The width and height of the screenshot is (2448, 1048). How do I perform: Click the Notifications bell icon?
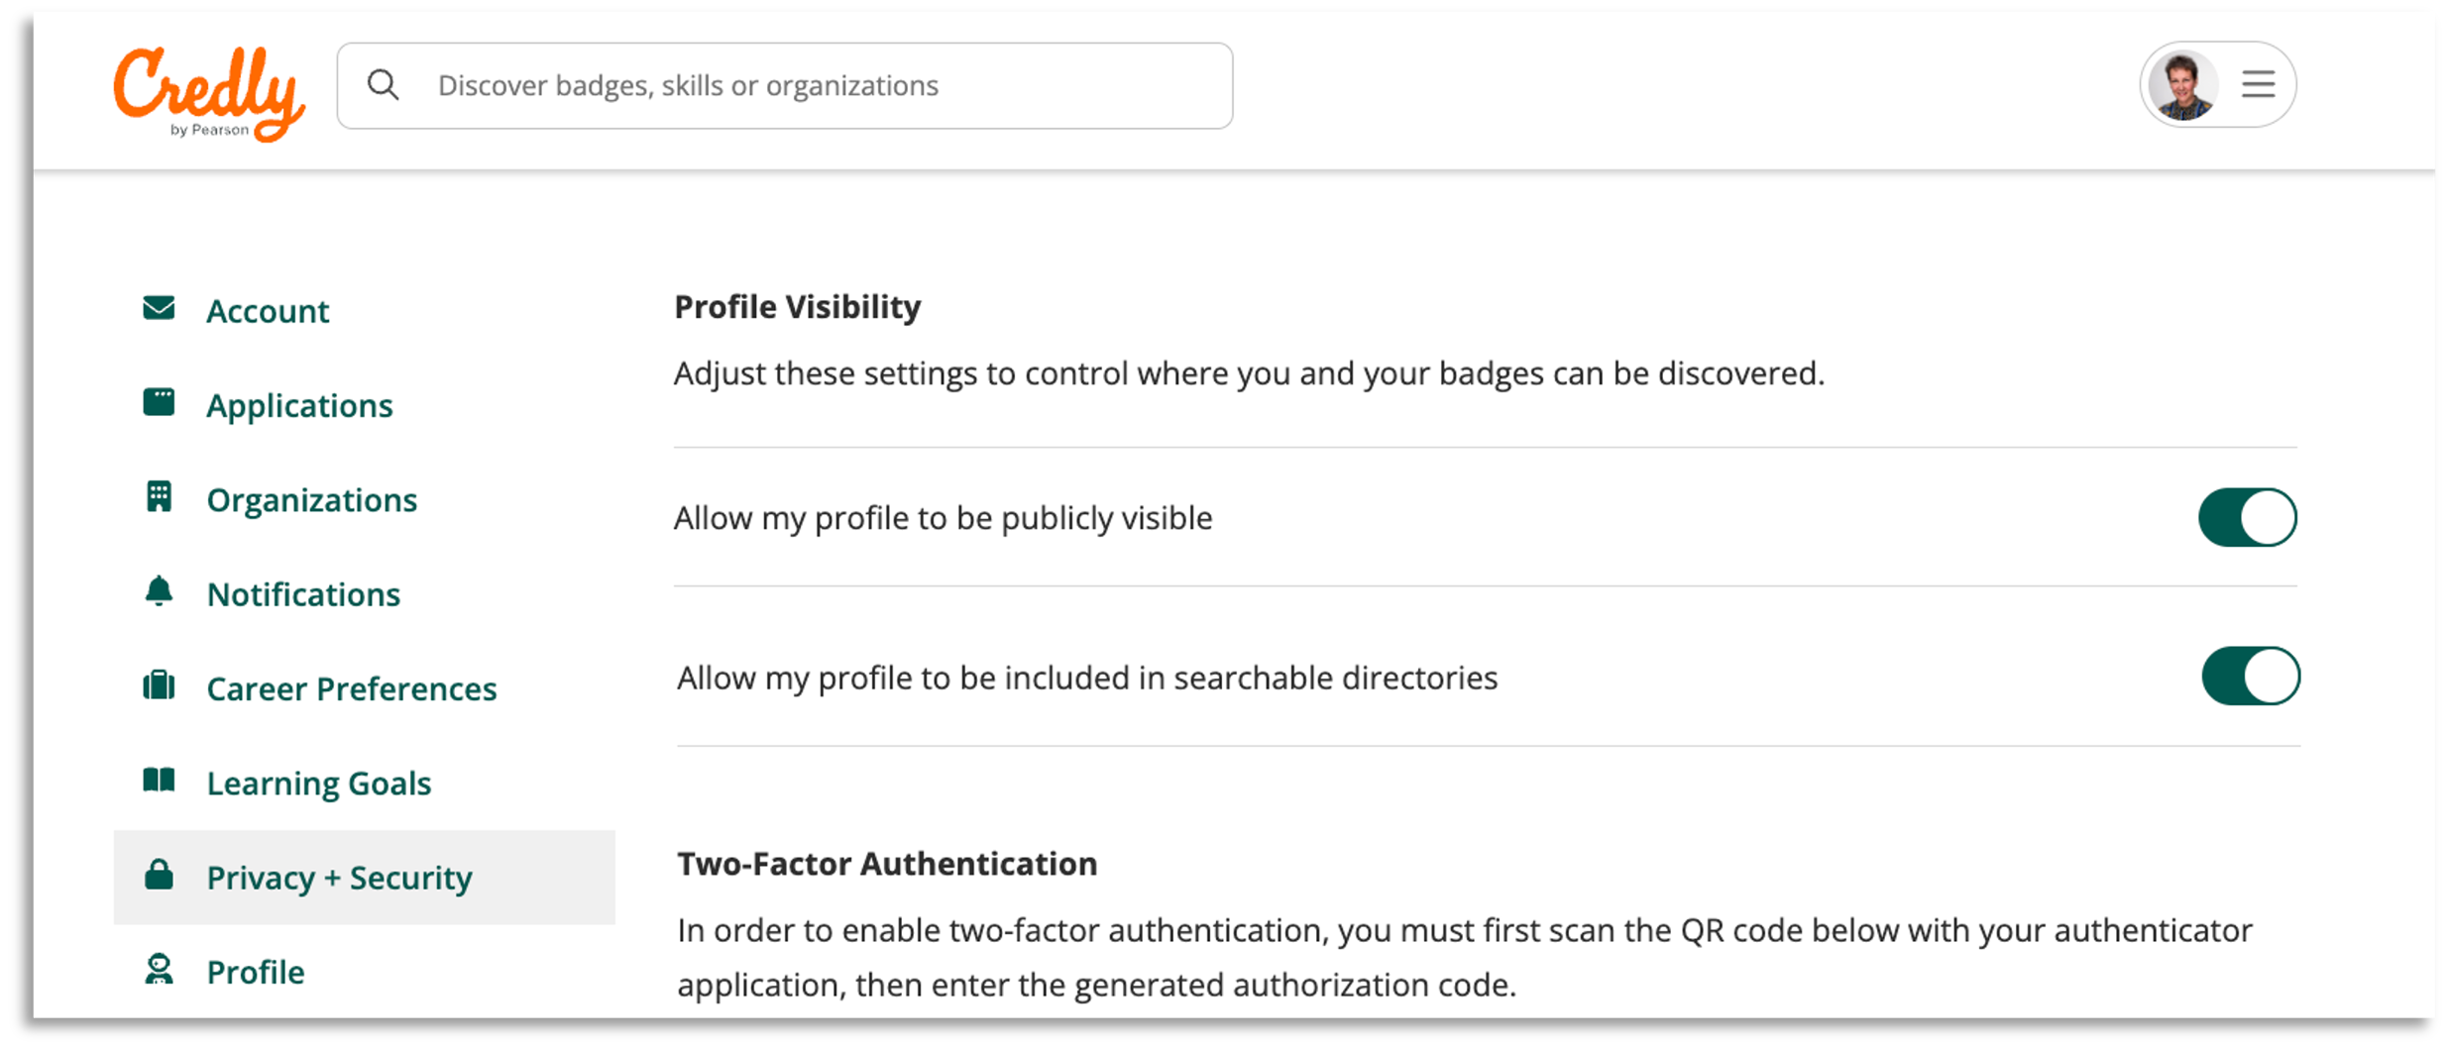[x=159, y=591]
